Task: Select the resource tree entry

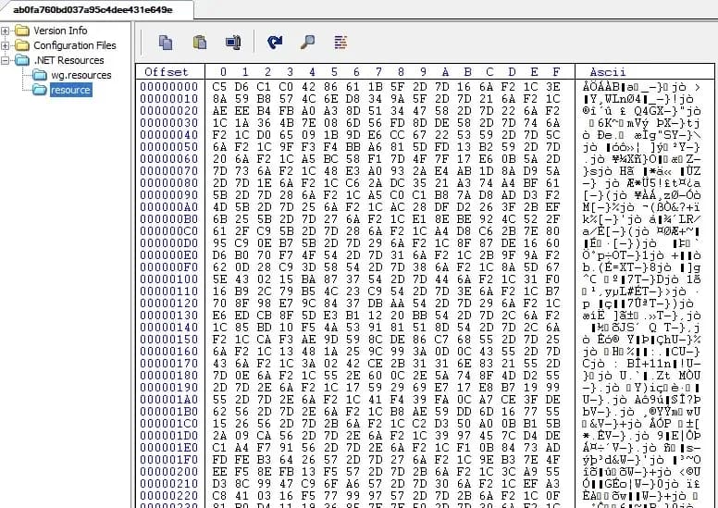Action: click(x=70, y=90)
